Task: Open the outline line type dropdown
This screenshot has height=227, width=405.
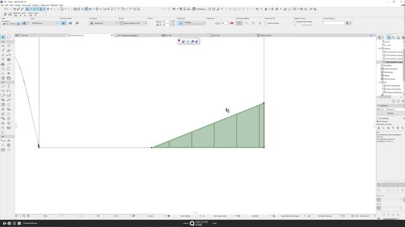Action: click(195, 23)
